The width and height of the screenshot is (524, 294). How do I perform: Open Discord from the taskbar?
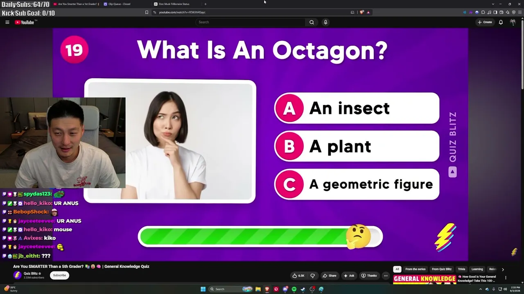285,289
